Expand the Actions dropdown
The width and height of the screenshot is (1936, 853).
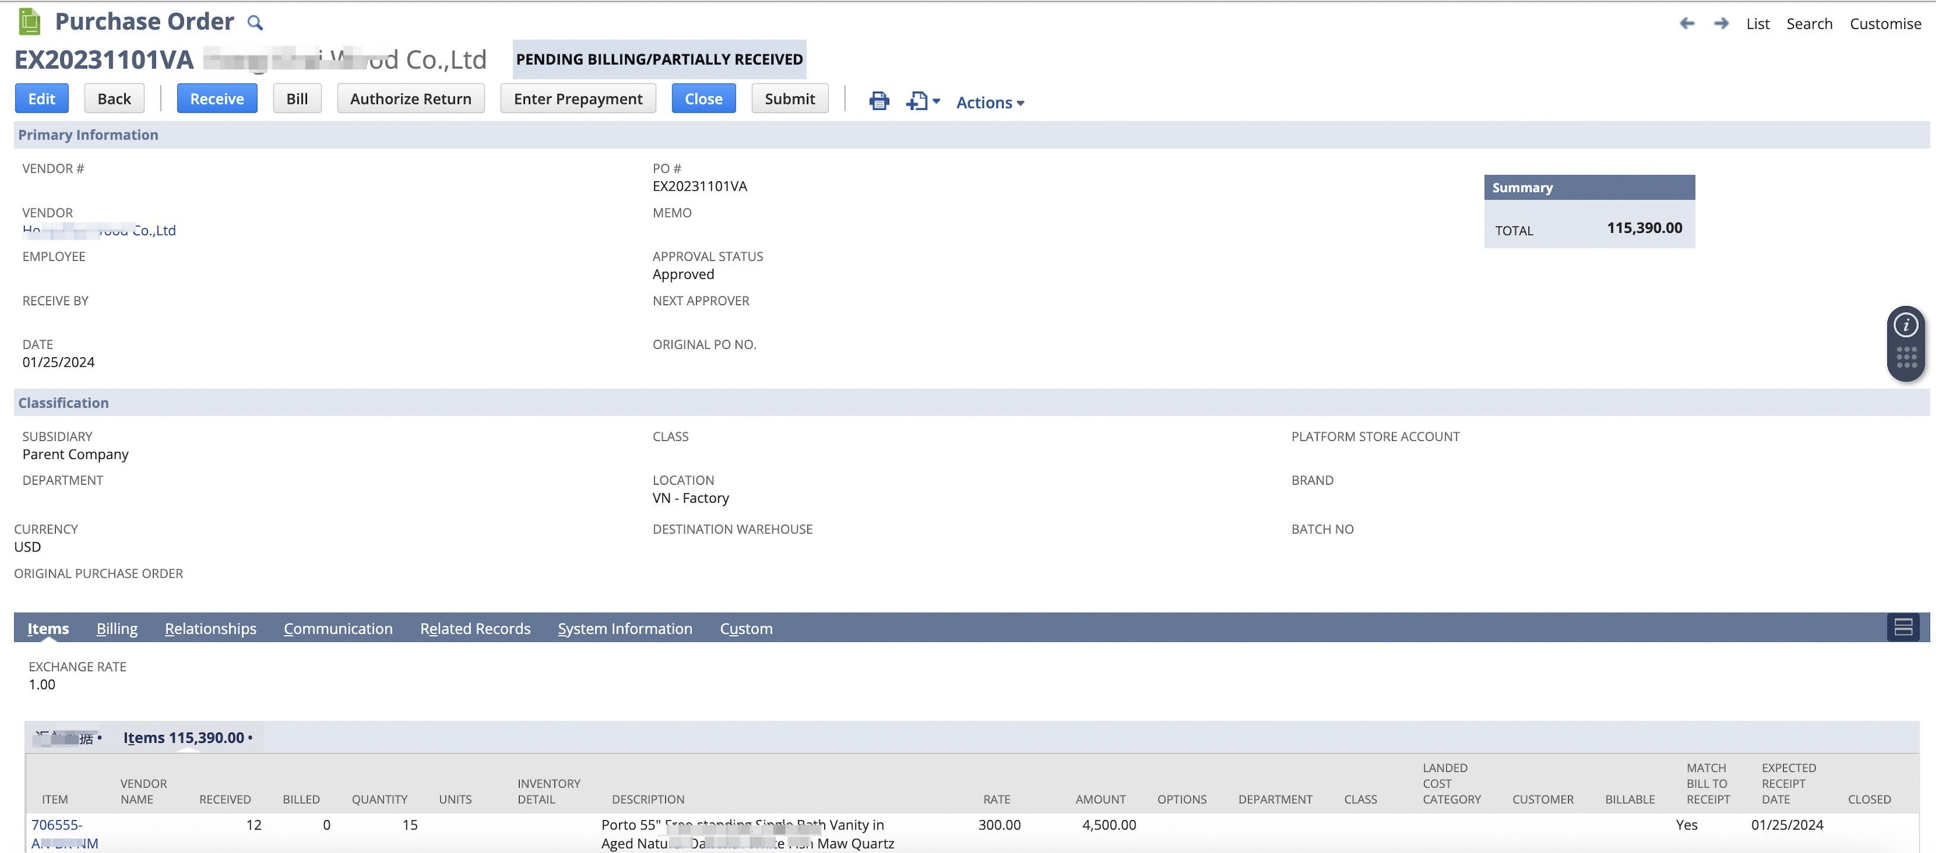pos(990,102)
